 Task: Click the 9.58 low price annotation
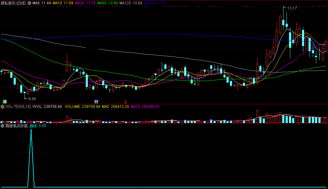(32, 99)
